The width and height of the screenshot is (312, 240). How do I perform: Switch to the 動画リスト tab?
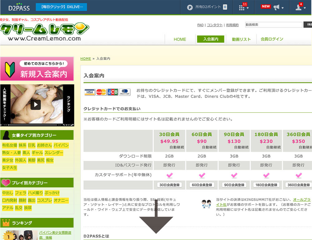point(241,39)
